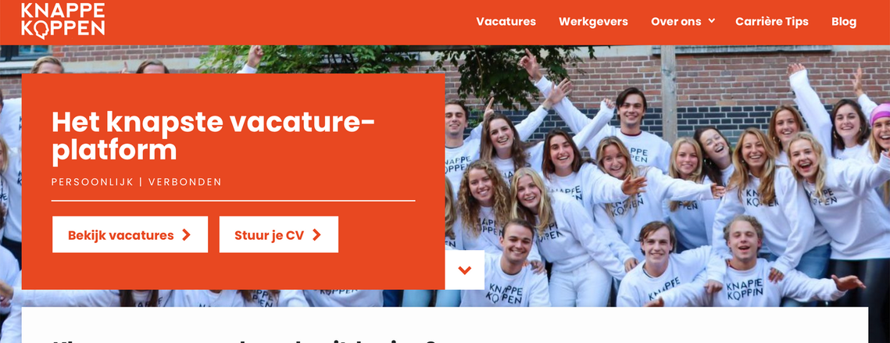
Task: Go to the Werkgevers page
Action: [x=593, y=22]
